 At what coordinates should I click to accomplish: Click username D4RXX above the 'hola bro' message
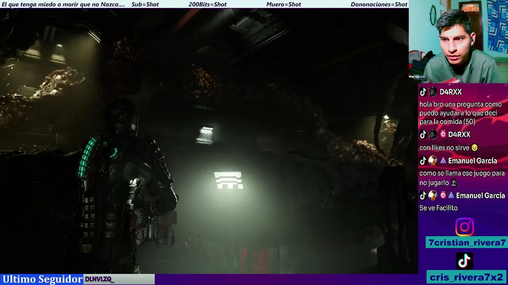click(x=450, y=92)
